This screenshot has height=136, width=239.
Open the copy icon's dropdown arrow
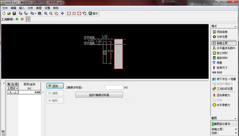click(36, 13)
